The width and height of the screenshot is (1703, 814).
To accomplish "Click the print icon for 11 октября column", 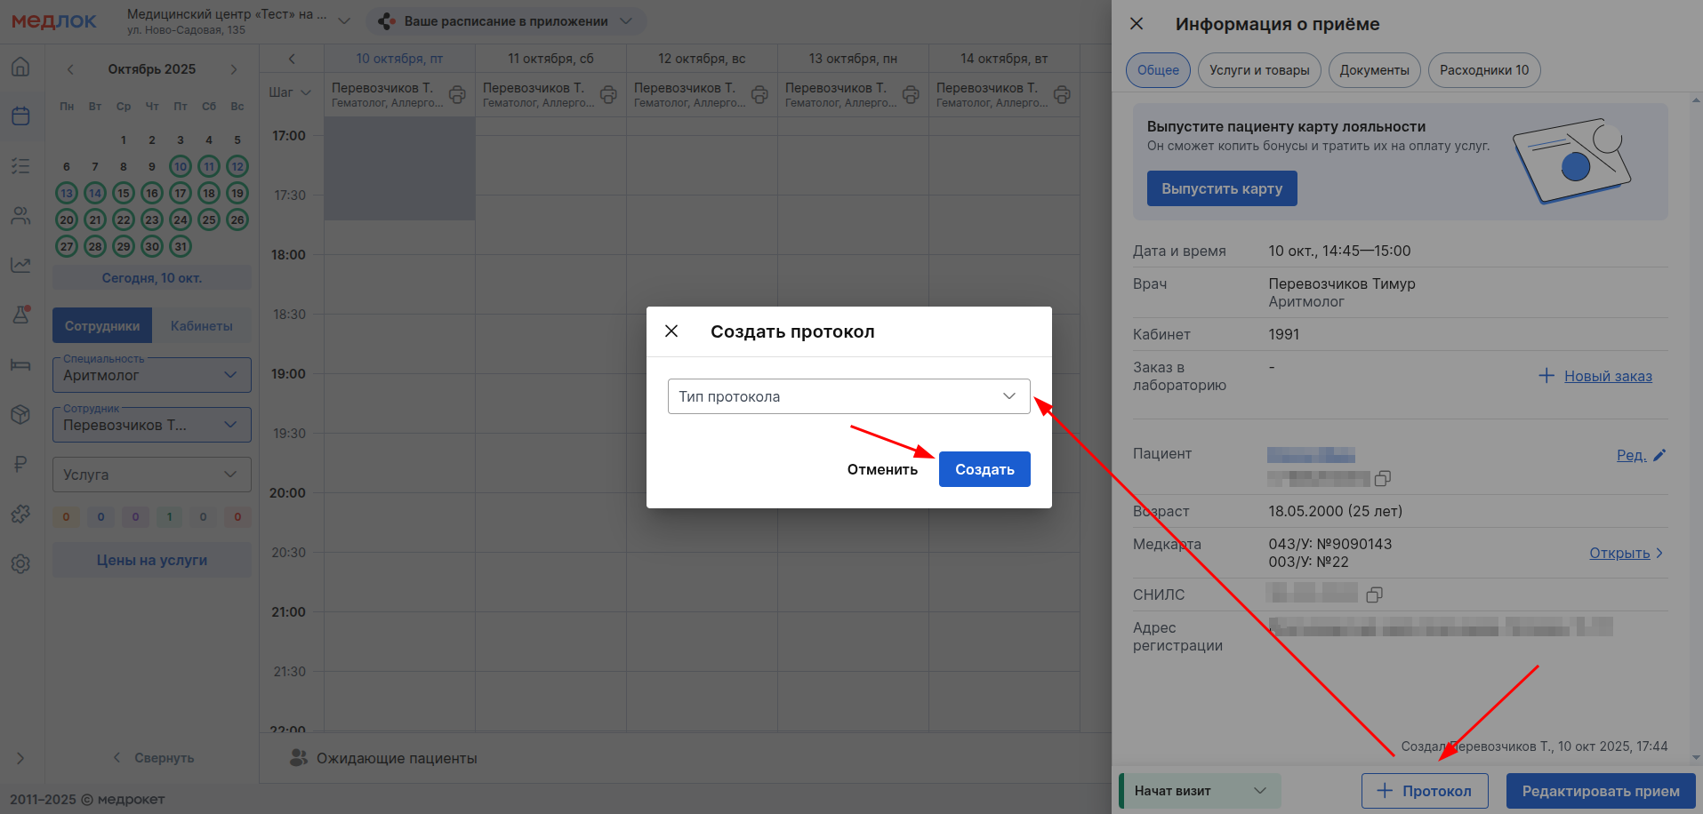I will (608, 94).
